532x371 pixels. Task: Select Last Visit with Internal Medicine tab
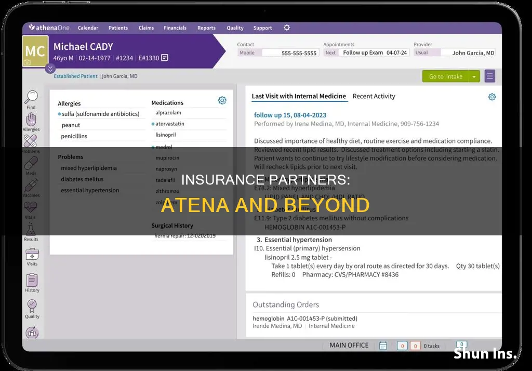point(299,96)
